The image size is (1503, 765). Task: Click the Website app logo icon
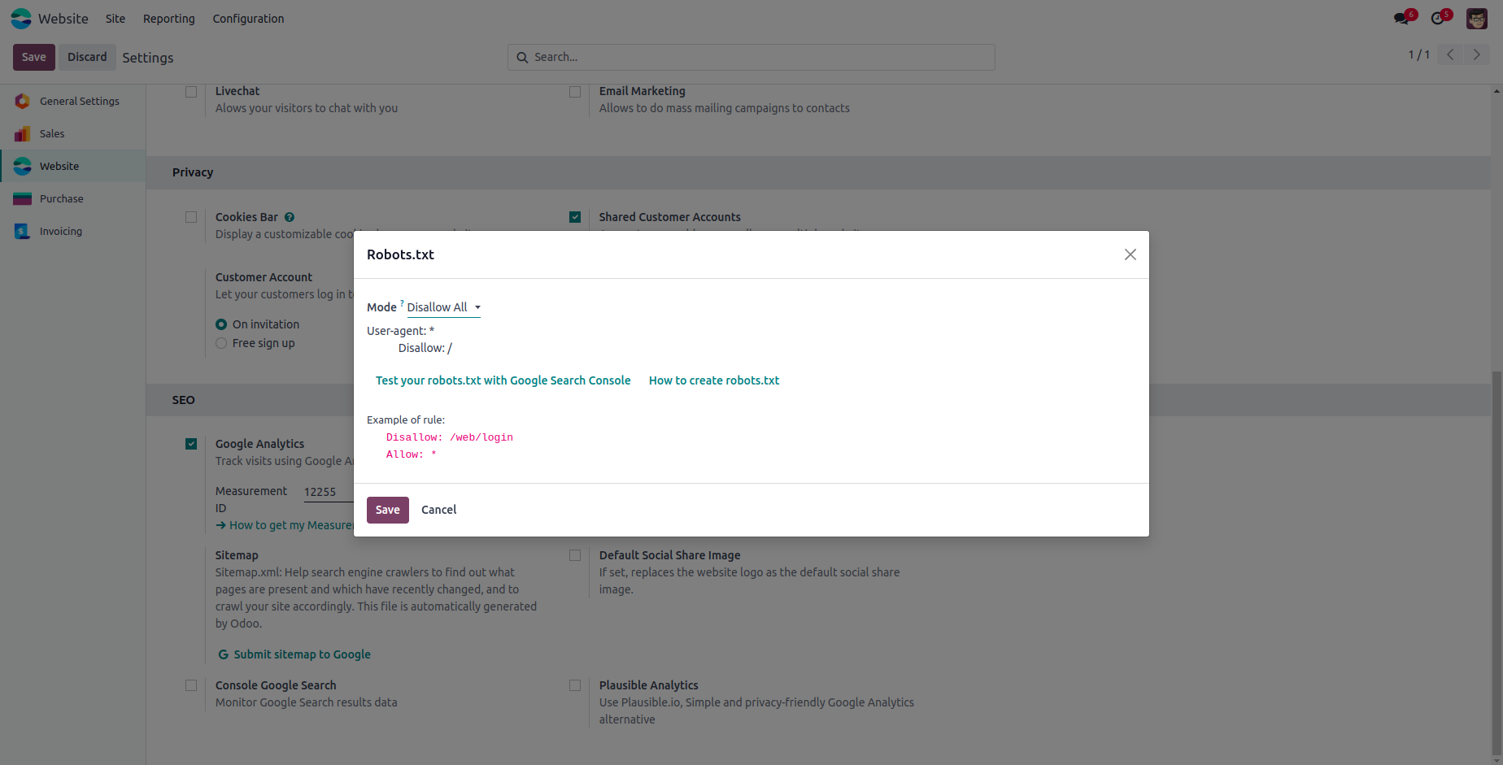pos(21,19)
